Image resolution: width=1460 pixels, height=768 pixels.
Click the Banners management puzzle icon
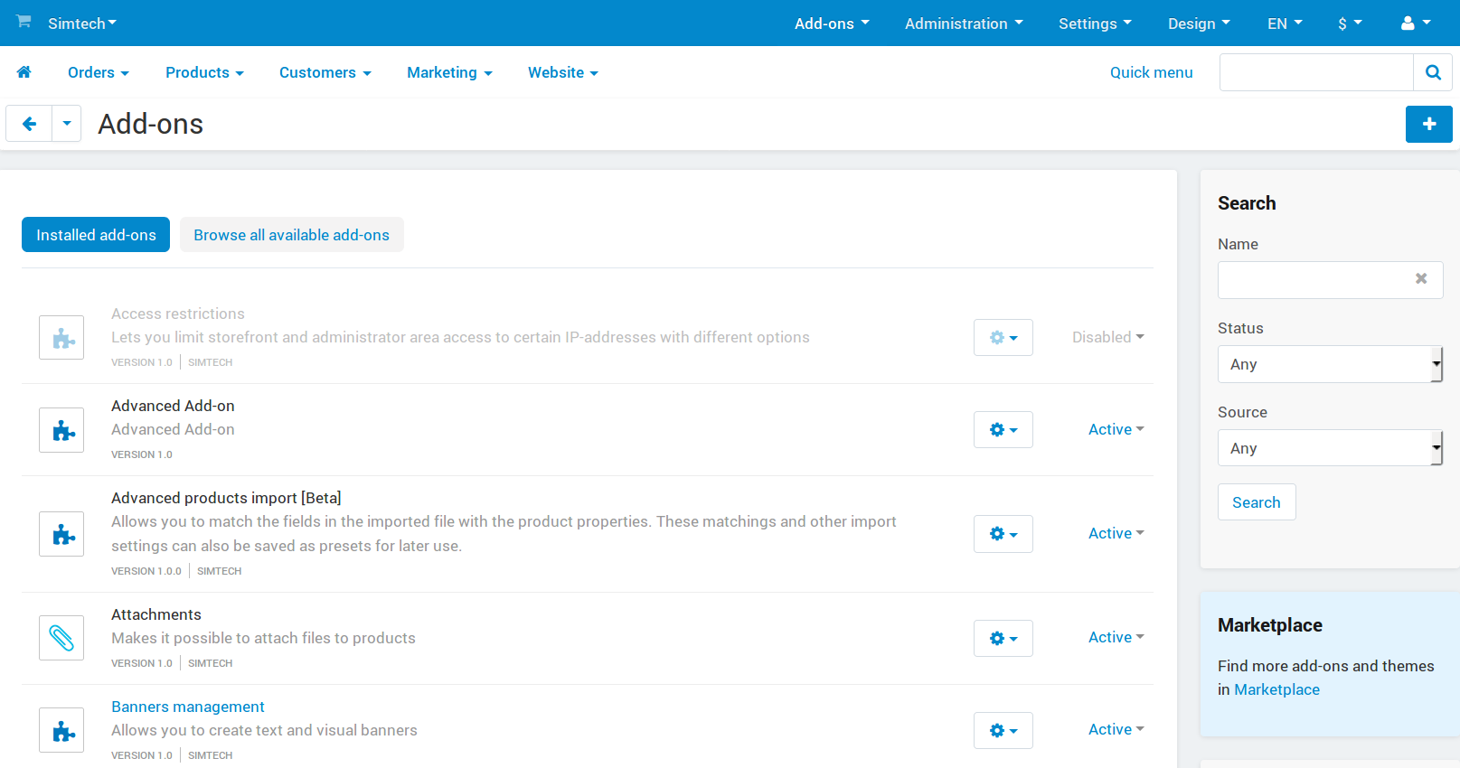(61, 730)
